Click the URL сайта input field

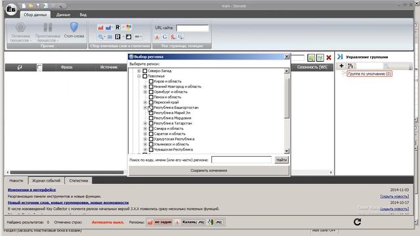[x=192, y=28]
